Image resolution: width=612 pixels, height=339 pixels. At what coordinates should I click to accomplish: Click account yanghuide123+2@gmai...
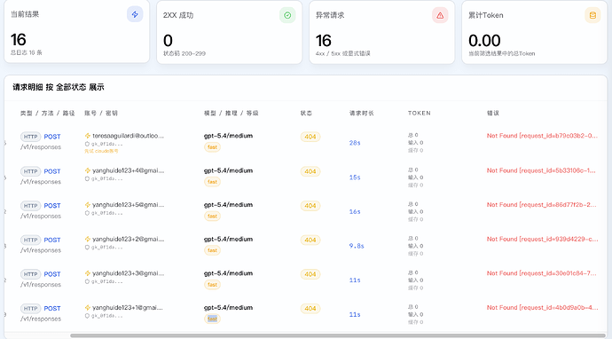[128, 239]
